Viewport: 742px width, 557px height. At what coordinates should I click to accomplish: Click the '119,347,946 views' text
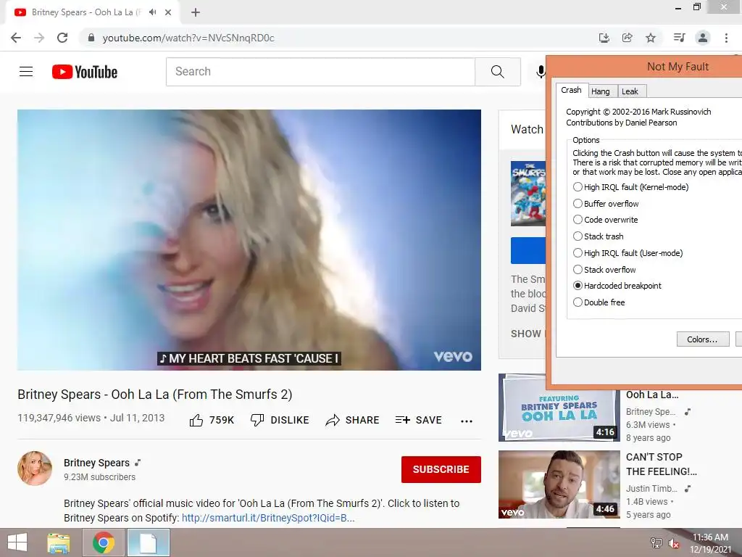click(59, 418)
